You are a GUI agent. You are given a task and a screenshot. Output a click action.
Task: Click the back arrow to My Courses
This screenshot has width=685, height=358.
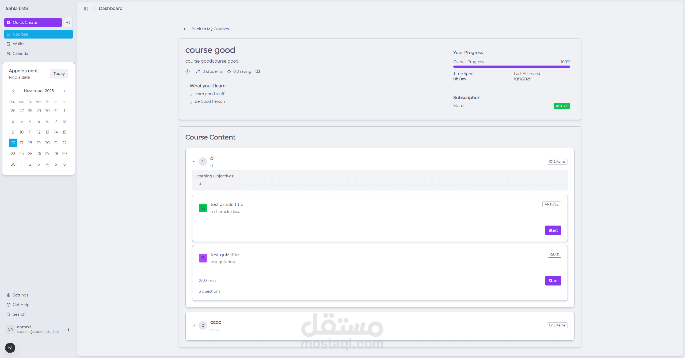[x=185, y=29]
